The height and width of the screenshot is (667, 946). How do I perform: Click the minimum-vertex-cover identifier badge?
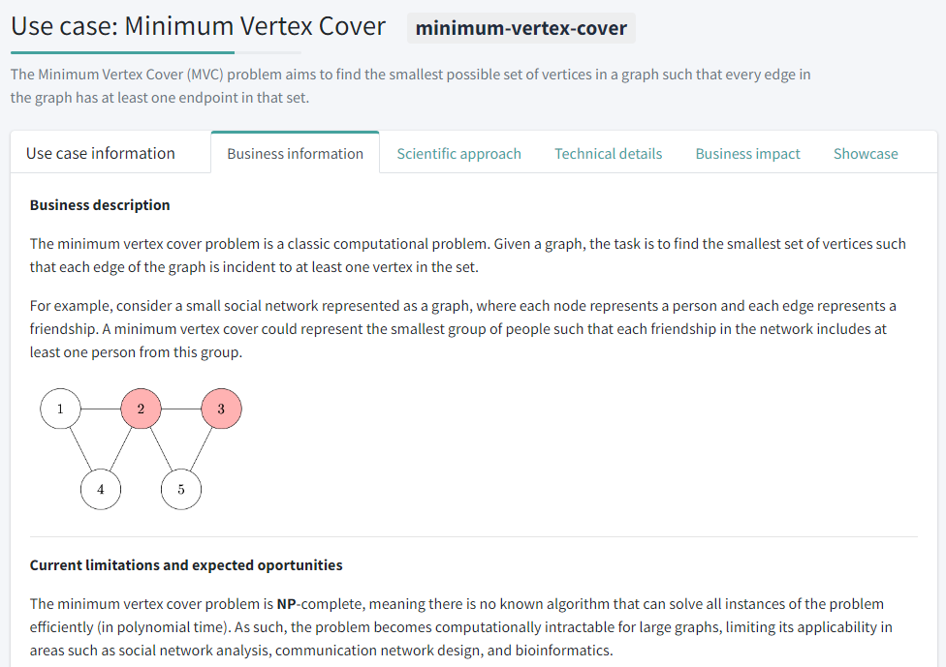(520, 28)
